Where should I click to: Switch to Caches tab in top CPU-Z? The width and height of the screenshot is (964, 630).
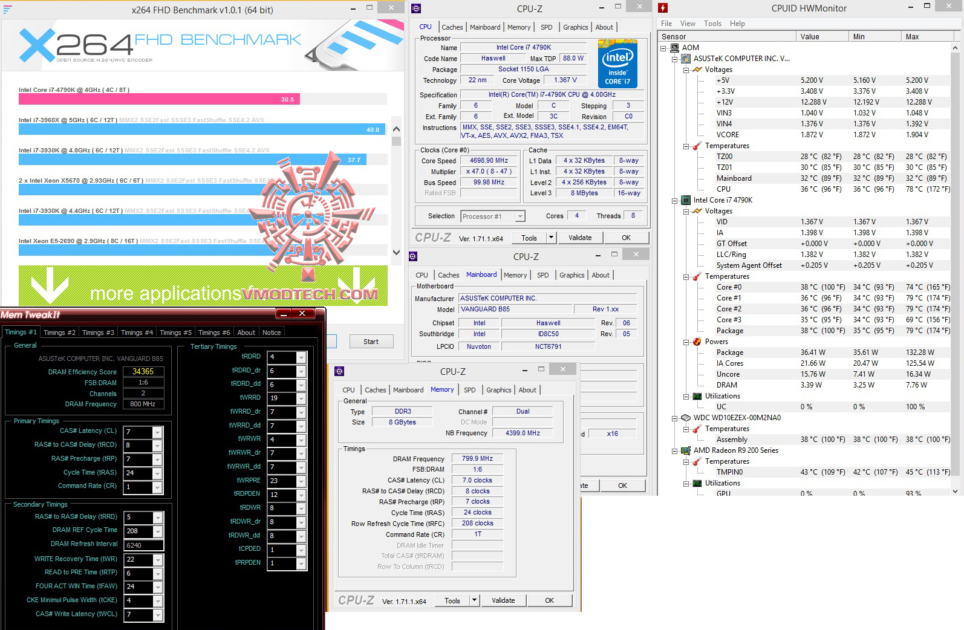pyautogui.click(x=452, y=27)
